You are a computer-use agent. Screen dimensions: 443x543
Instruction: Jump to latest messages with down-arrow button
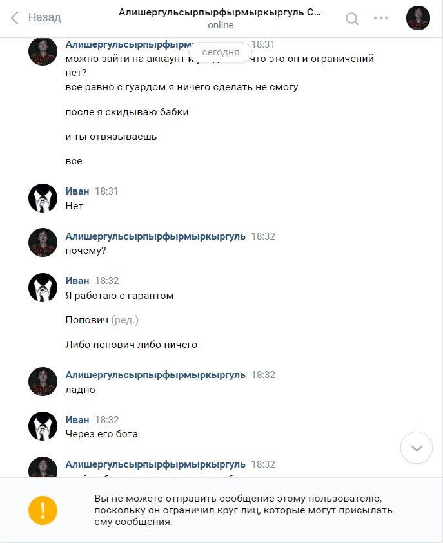pyautogui.click(x=417, y=448)
